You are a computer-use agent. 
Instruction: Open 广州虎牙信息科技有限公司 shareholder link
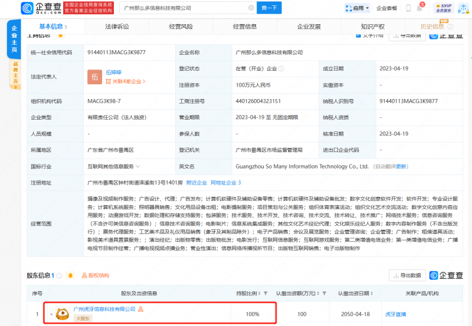pyautogui.click(x=104, y=309)
